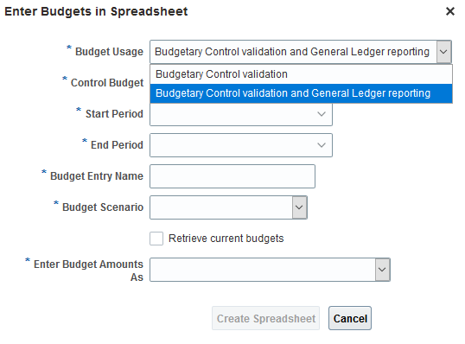Click inside the Start Period field
465x344 pixels.
[x=232, y=114]
